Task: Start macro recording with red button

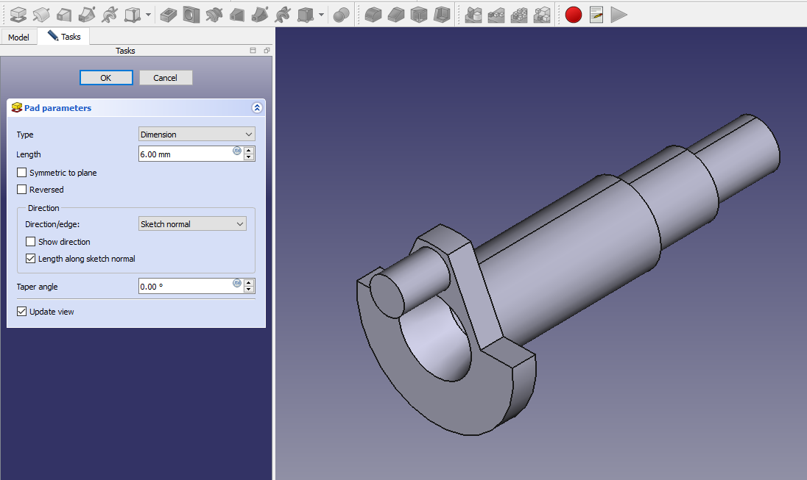Action: [573, 14]
